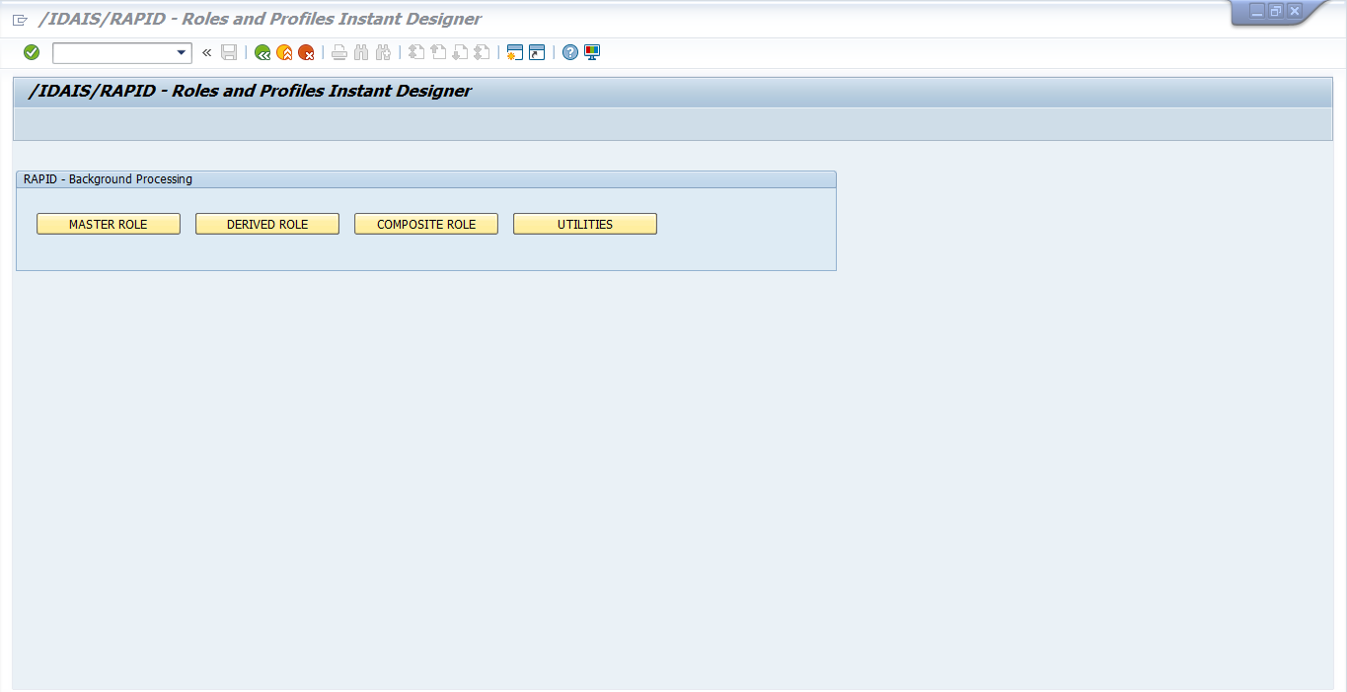
Task: Open the menu icon beside window title
Action: point(20,20)
